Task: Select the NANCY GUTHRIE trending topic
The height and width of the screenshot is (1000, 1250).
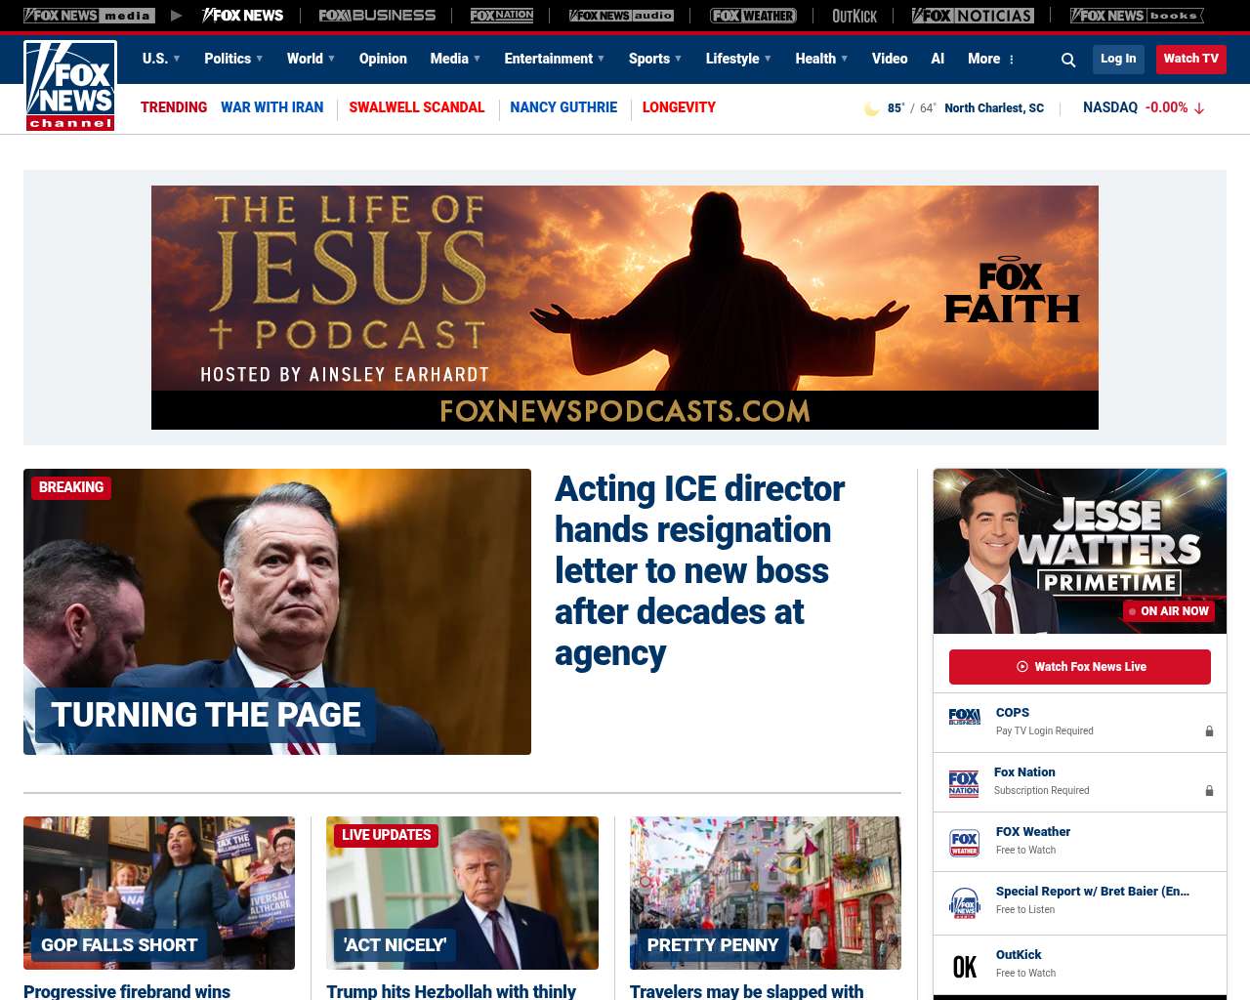Action: click(x=563, y=107)
